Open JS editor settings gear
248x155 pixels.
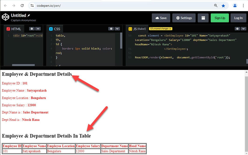click(237, 29)
